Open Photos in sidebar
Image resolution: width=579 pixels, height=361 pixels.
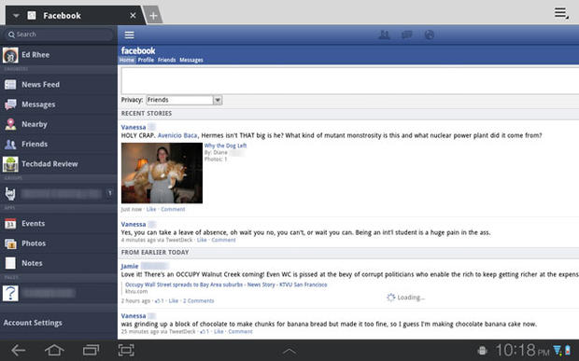click(59, 243)
